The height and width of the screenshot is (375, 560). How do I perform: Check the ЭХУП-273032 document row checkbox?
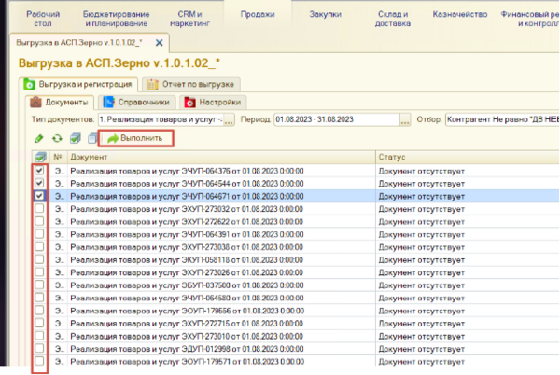point(38,210)
